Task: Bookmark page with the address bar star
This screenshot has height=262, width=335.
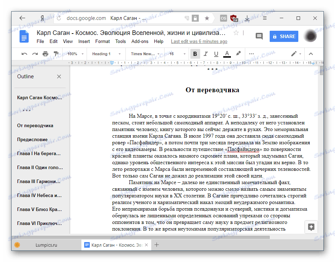Action: pos(207,18)
